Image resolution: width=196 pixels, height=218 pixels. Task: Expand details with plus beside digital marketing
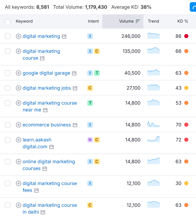click(19, 36)
